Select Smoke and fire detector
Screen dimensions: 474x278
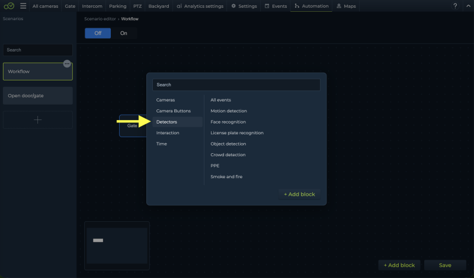226,177
